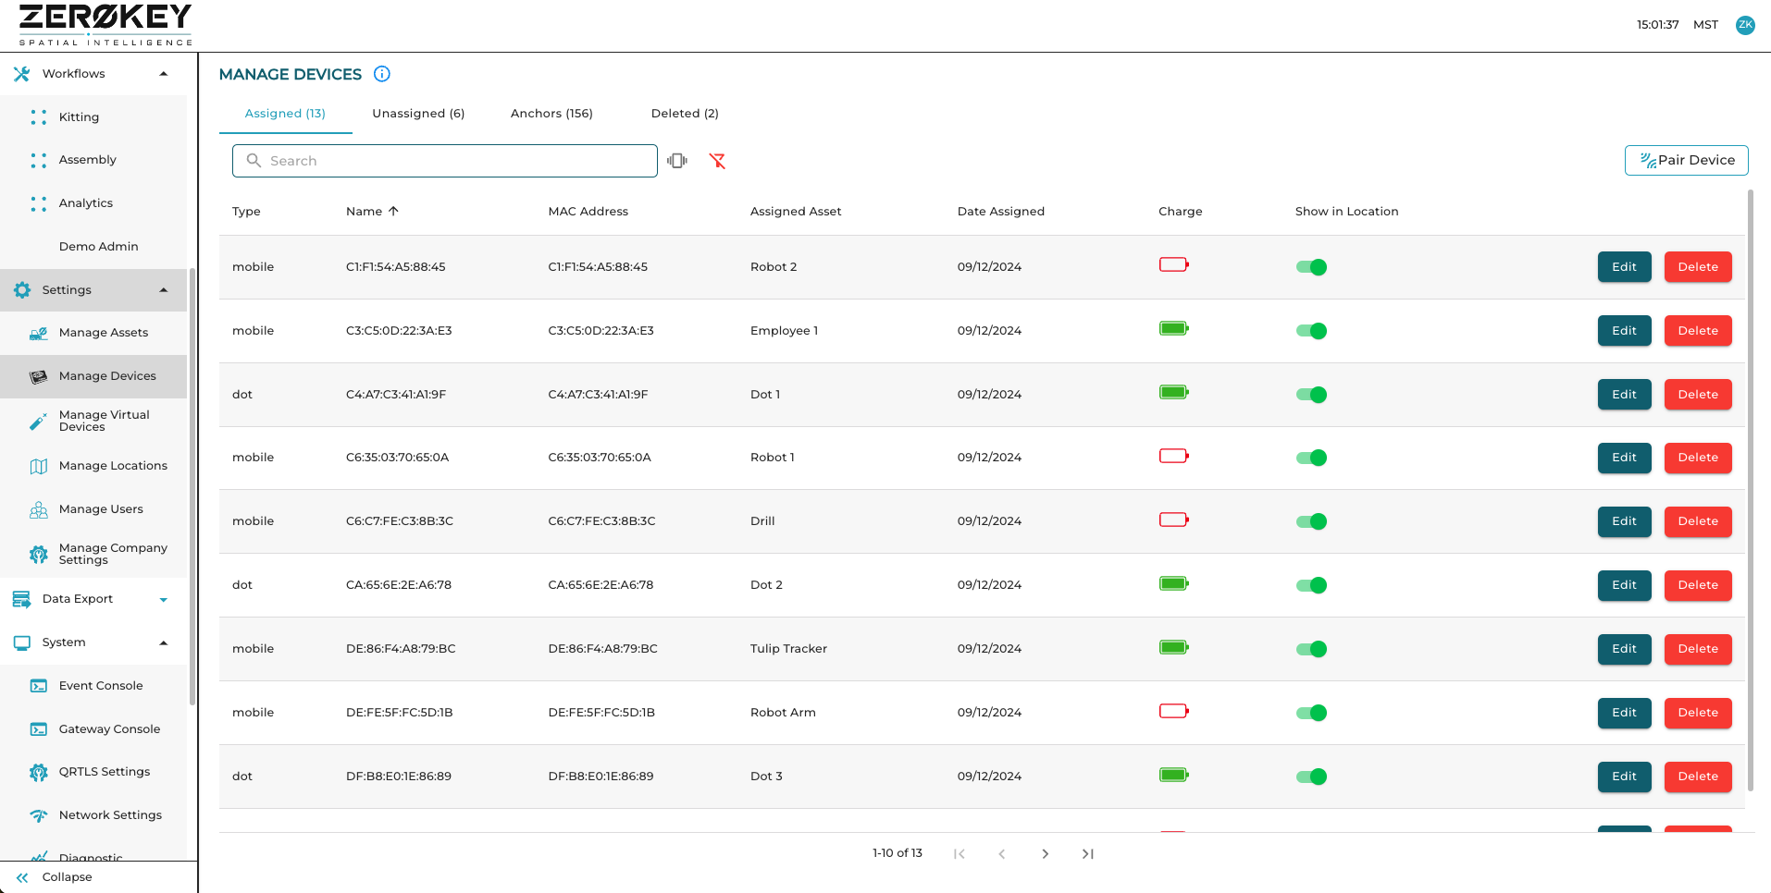This screenshot has height=893, width=1771.
Task: Click the Pair Device button
Action: pyautogui.click(x=1686, y=160)
